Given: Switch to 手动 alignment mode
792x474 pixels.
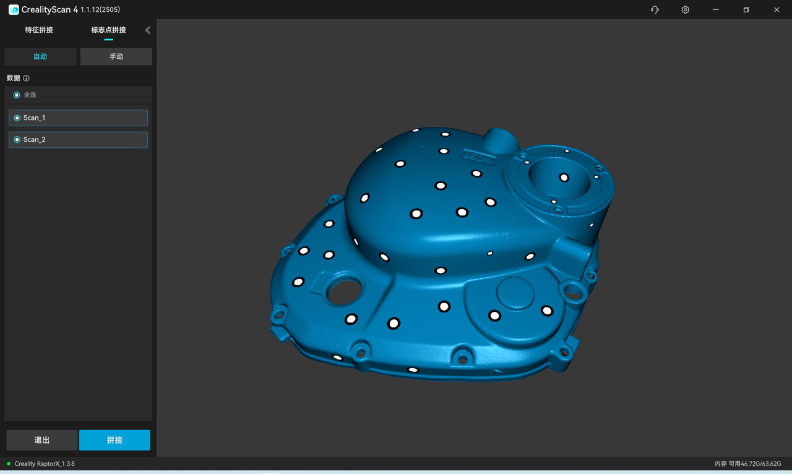Looking at the screenshot, I should pos(116,56).
